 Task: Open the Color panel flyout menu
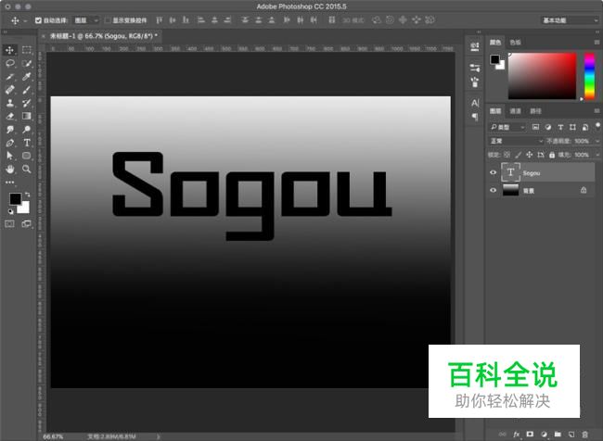point(597,43)
